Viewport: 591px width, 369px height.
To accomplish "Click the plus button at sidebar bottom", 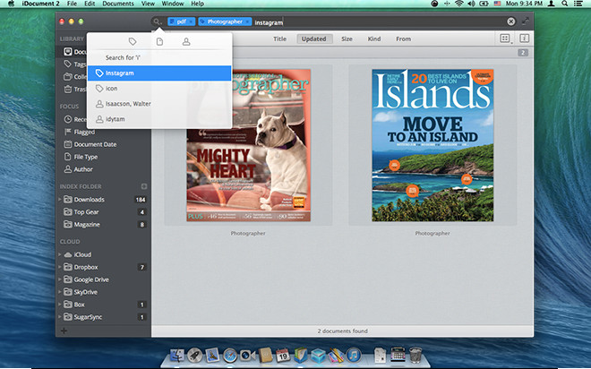I will 64,330.
